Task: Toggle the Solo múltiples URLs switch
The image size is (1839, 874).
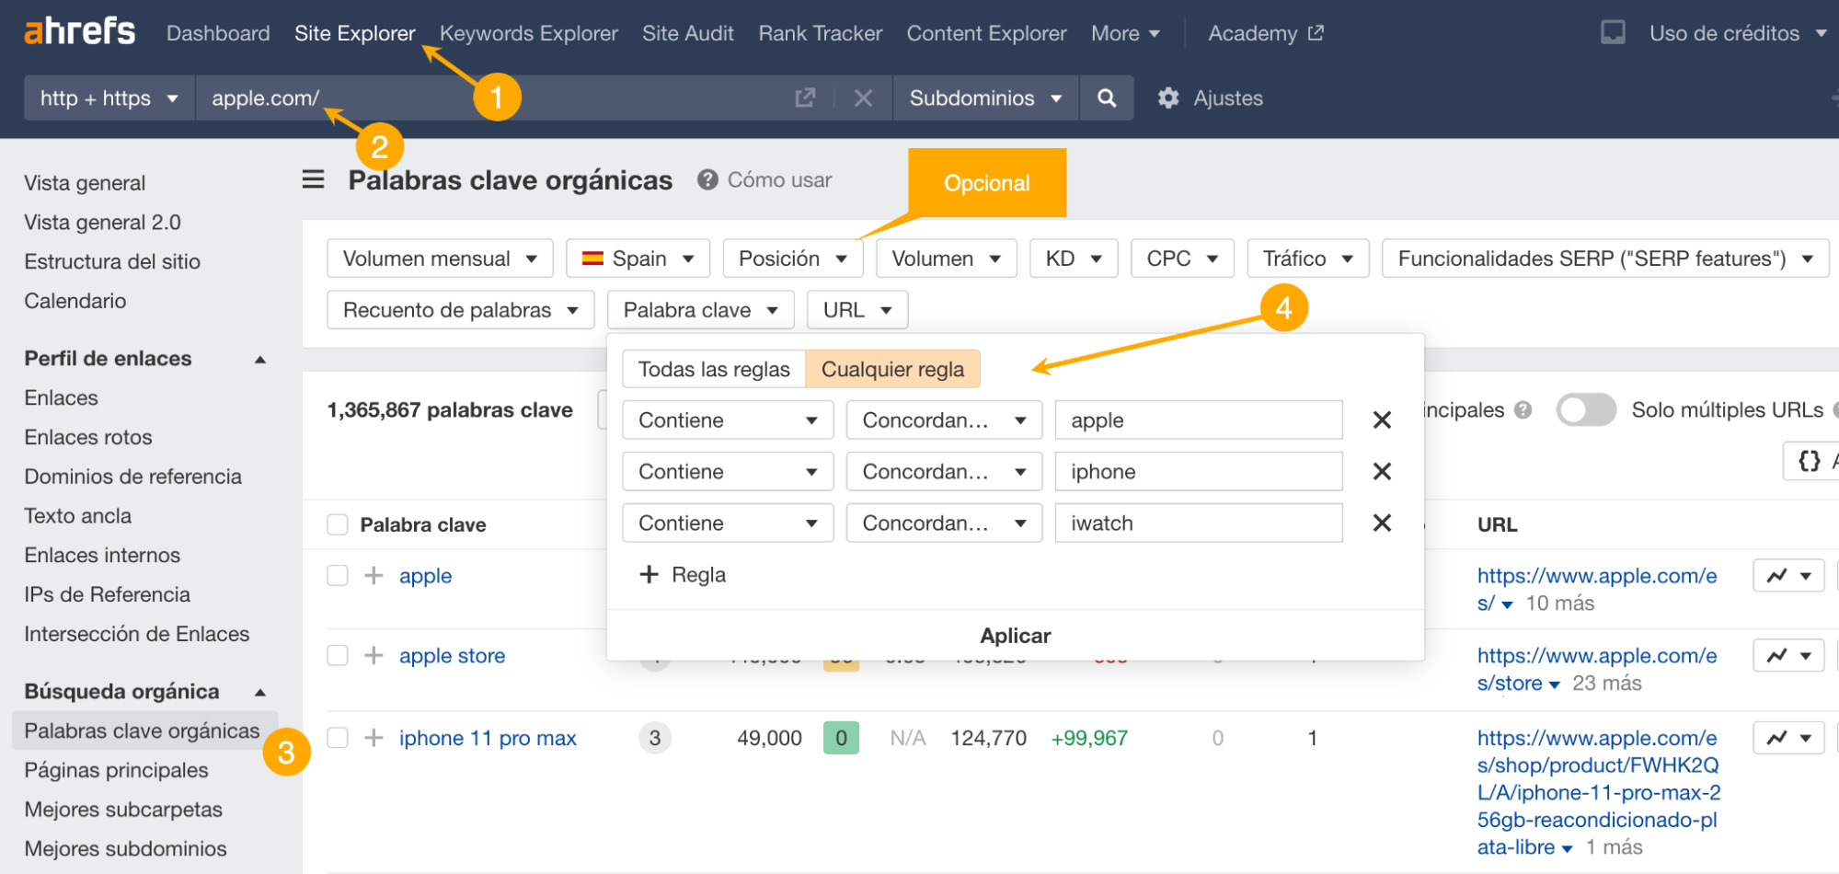Action: coord(1586,410)
